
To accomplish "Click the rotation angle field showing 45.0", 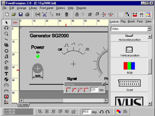I will [86, 112].
